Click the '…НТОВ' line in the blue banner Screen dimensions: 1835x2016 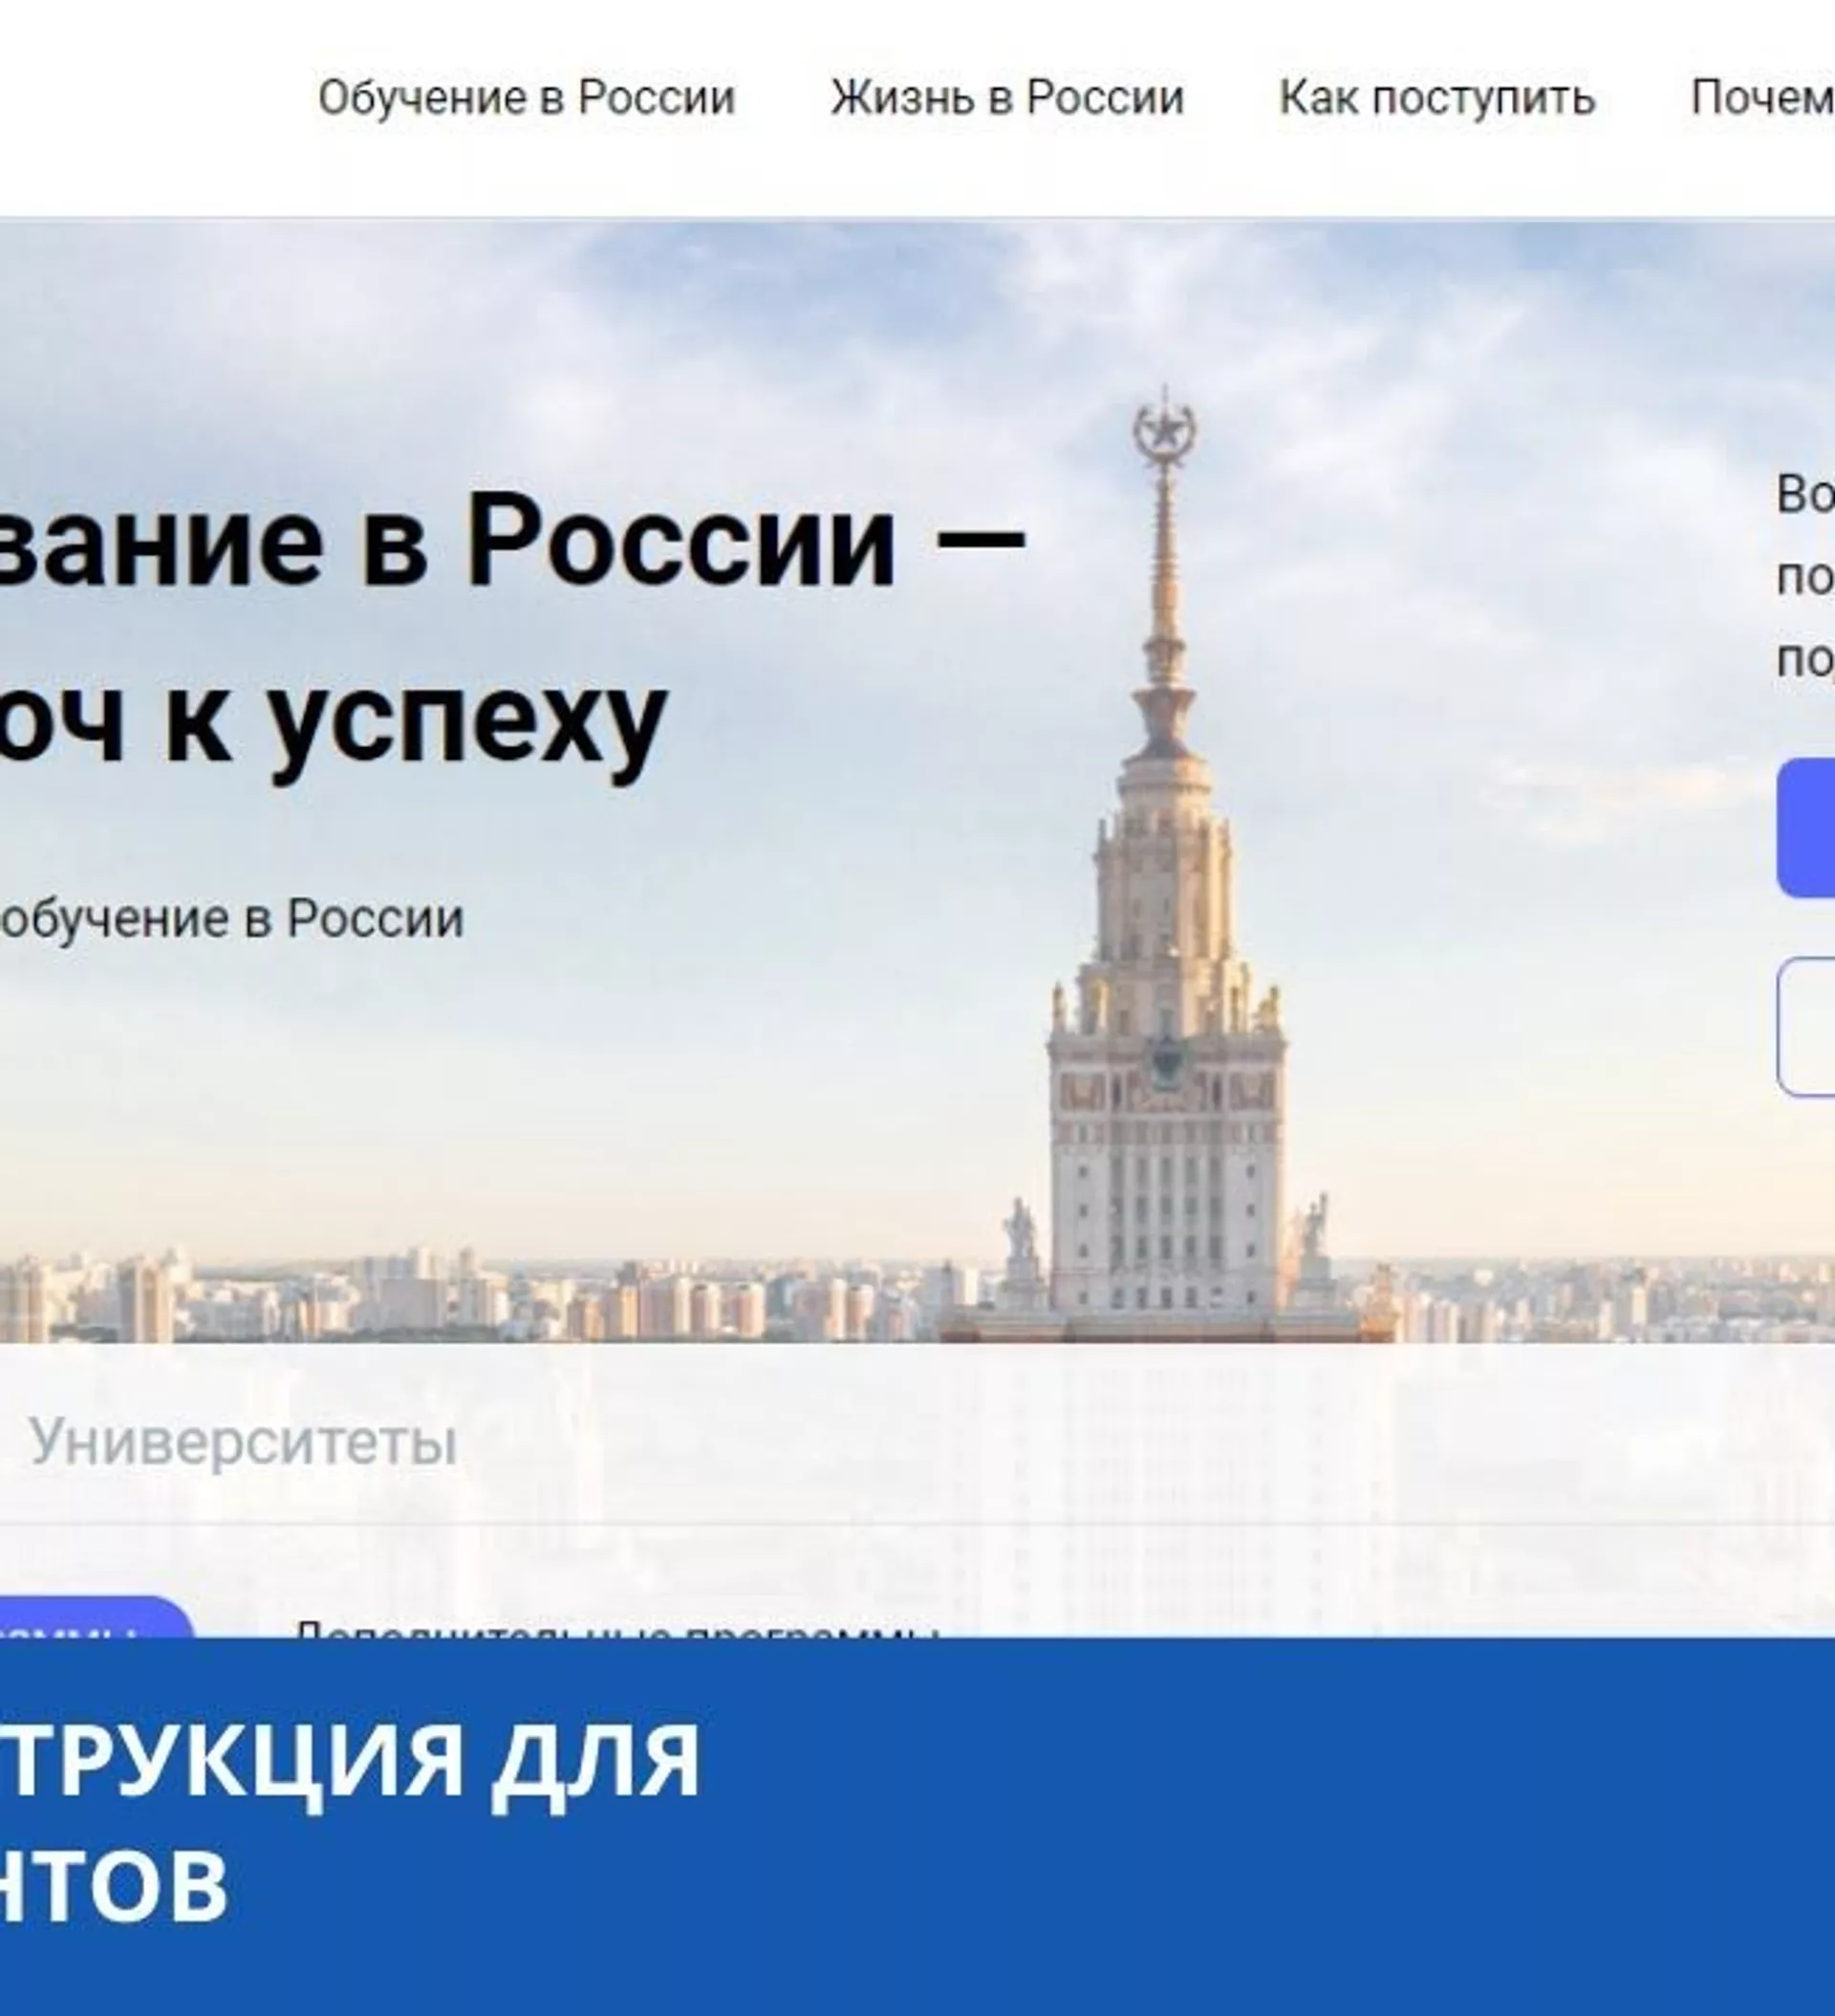pos(114,1884)
